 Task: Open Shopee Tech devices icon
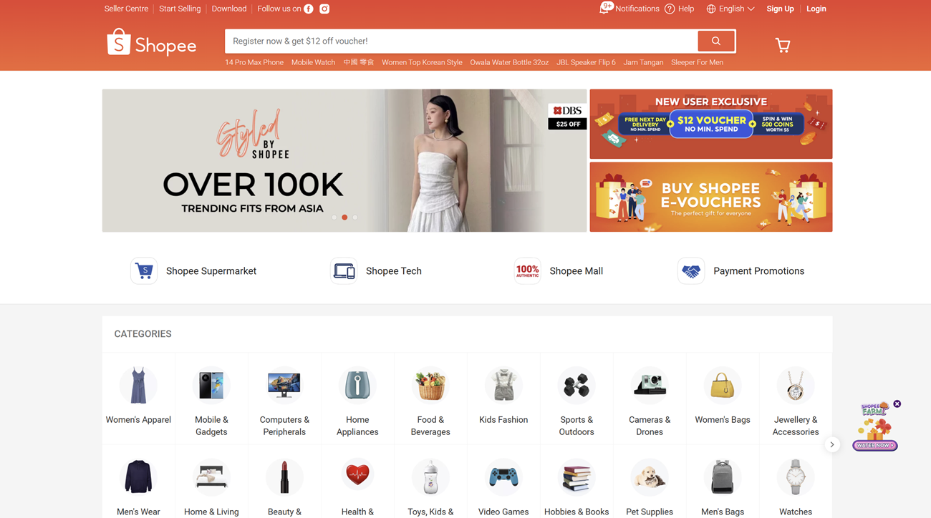coord(344,271)
